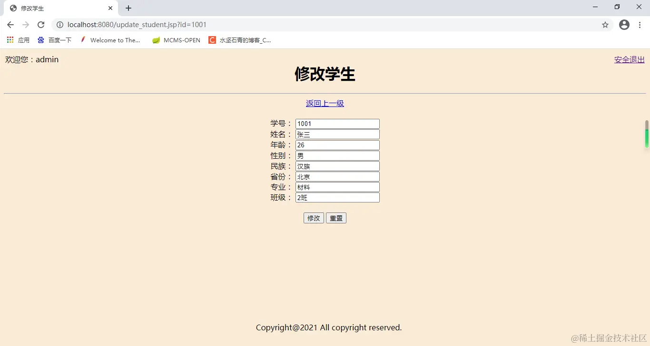
Task: Click the site information icon in address bar
Action: coord(60,25)
